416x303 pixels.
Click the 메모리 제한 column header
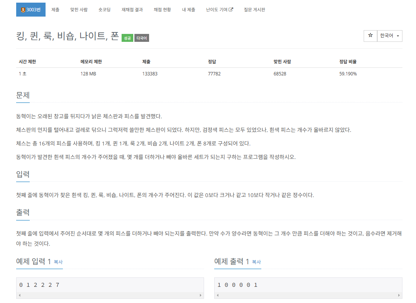pos(91,61)
